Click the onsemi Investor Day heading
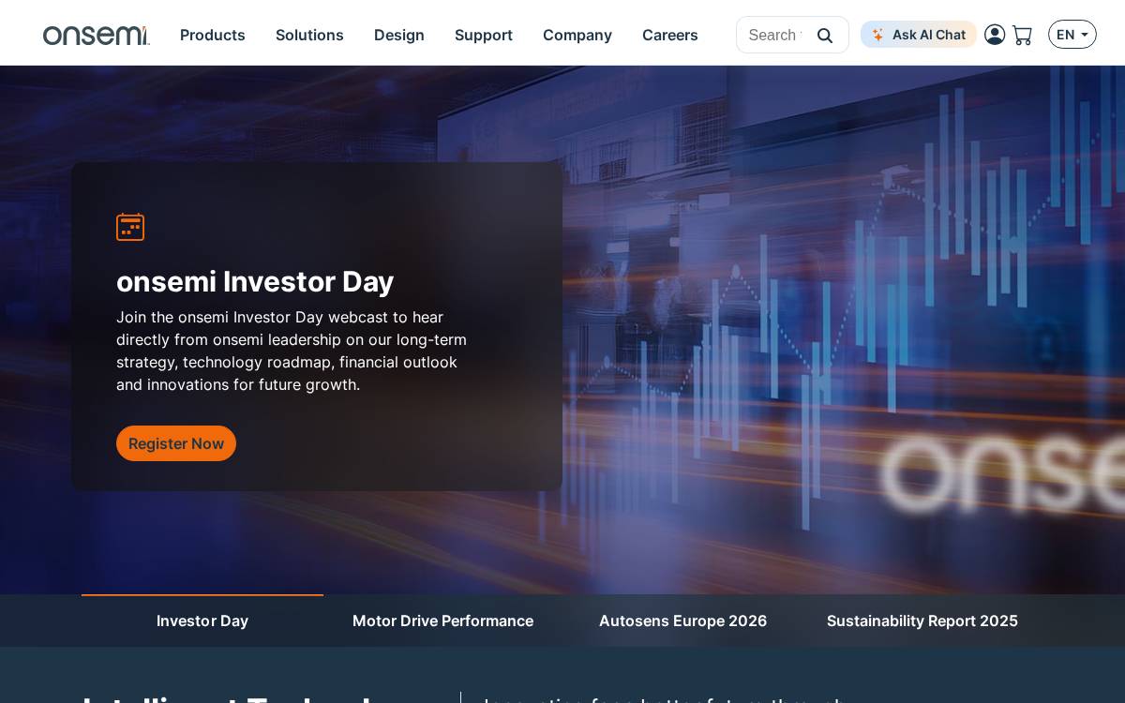The image size is (1125, 703). pyautogui.click(x=255, y=281)
